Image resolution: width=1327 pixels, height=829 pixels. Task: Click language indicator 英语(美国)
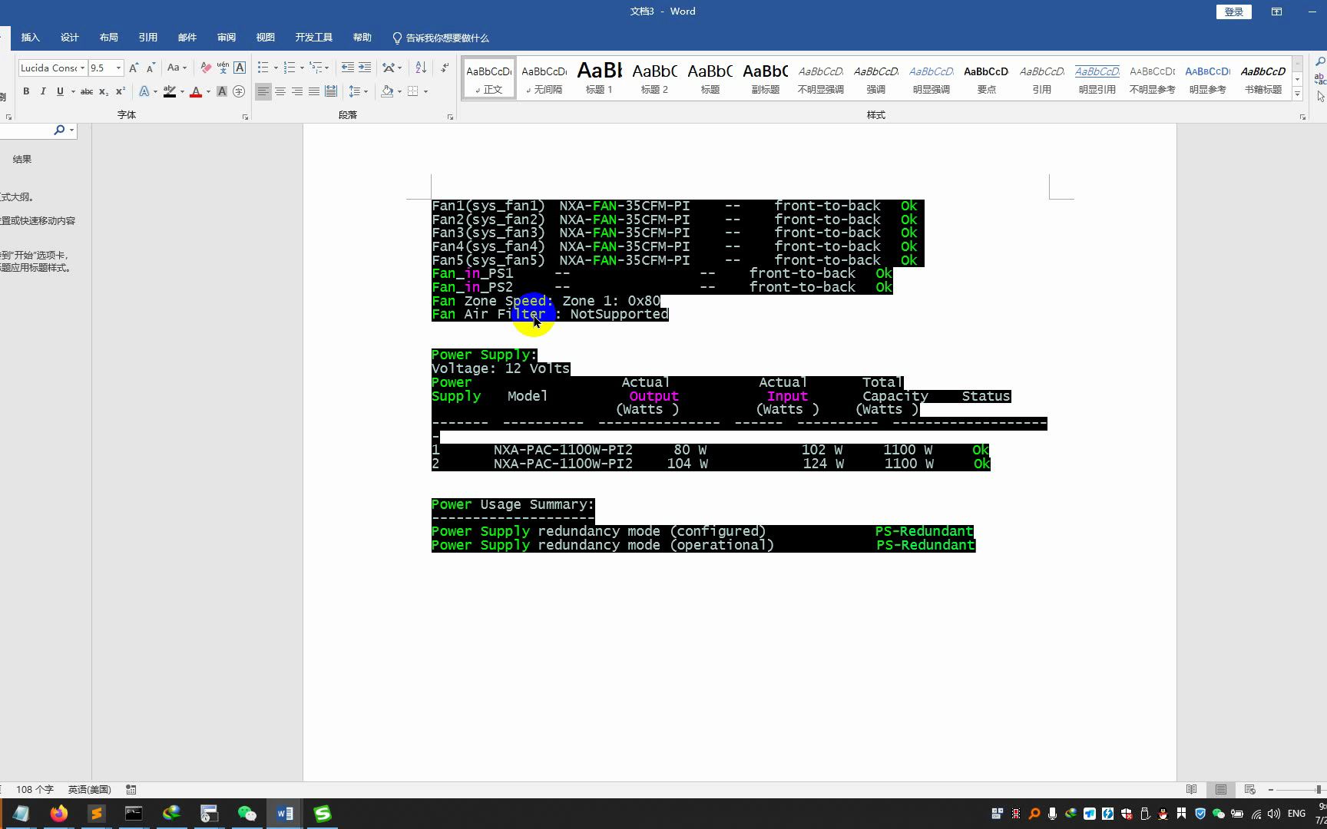coord(89,789)
